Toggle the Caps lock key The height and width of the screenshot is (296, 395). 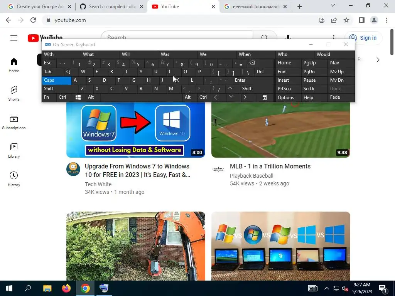(57, 80)
